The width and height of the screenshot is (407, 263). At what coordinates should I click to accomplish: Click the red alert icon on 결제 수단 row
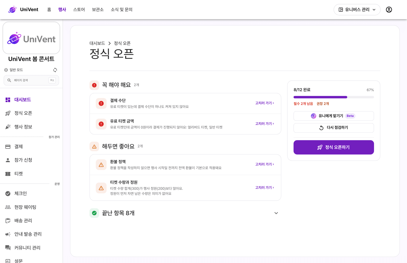click(101, 103)
